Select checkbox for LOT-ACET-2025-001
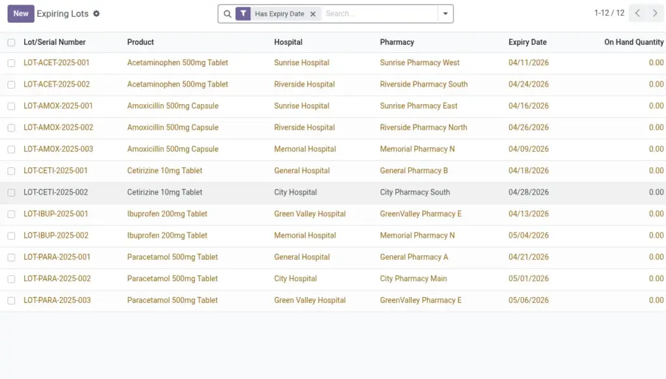Viewport: 666px width, 379px height. pos(12,63)
